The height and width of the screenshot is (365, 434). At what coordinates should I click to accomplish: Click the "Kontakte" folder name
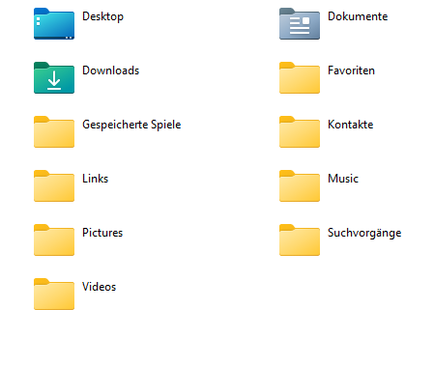click(351, 125)
